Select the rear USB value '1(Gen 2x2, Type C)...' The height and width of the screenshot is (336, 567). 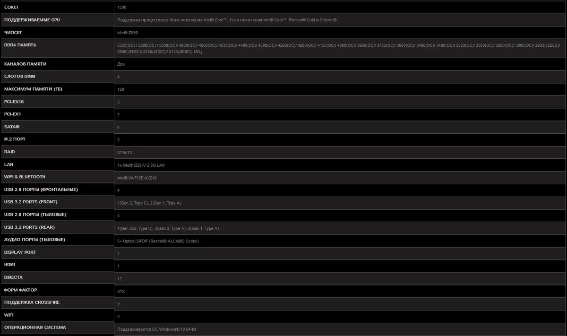point(168,228)
